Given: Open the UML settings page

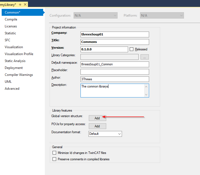Looking at the screenshot, I should (8, 82).
